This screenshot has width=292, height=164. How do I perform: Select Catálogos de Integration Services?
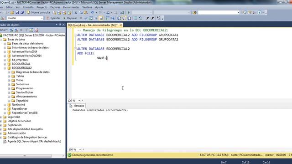pyautogui.click(x=27, y=137)
